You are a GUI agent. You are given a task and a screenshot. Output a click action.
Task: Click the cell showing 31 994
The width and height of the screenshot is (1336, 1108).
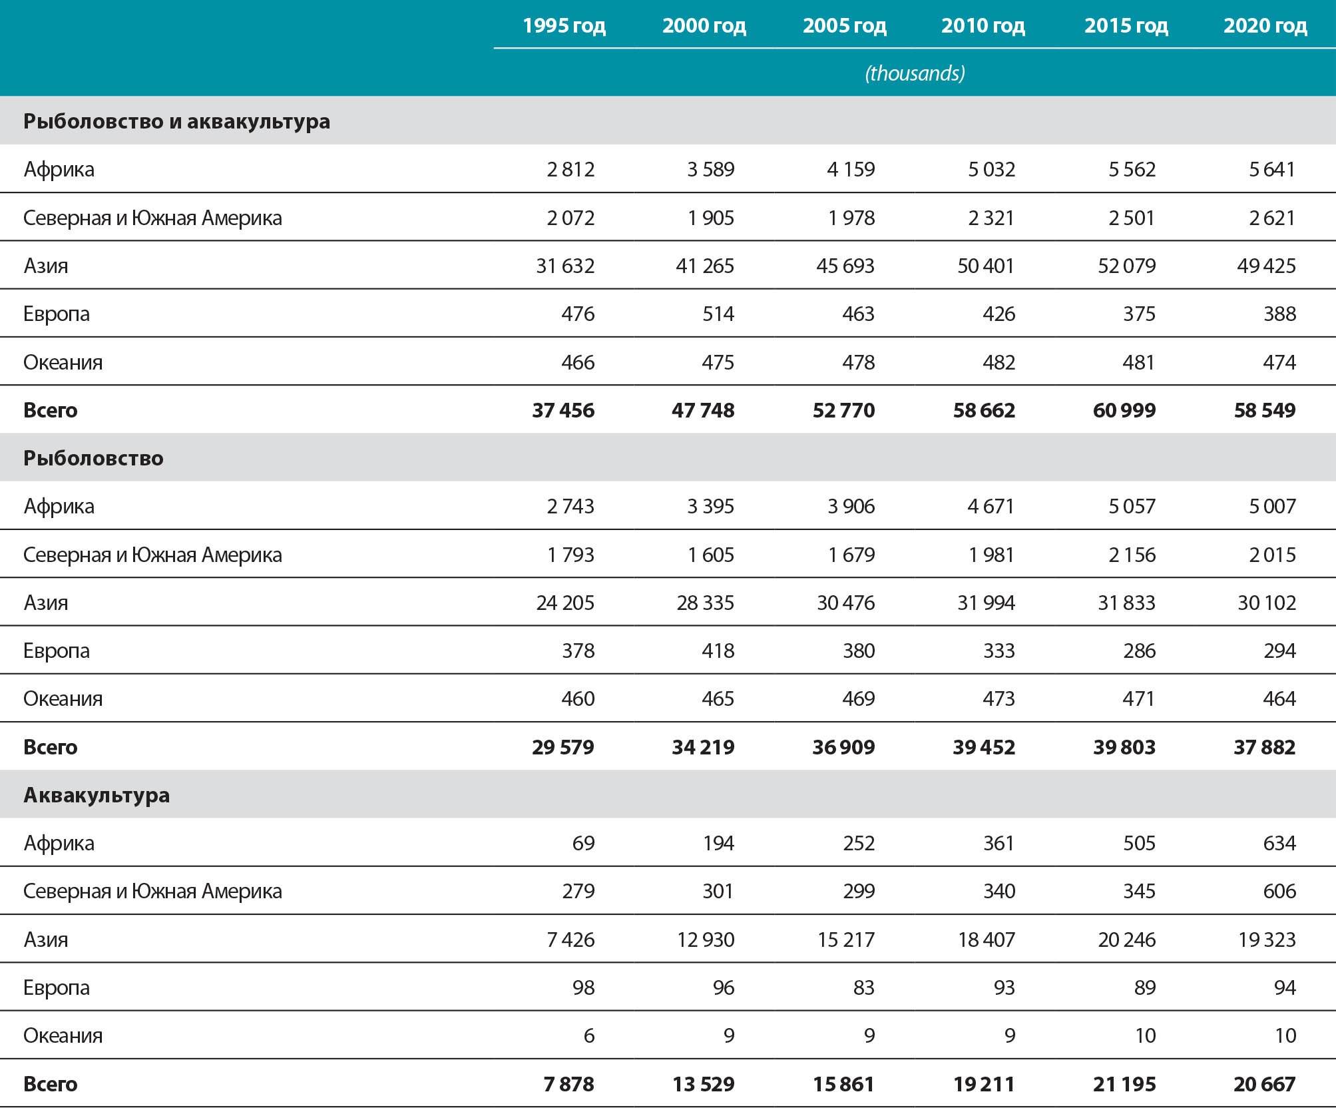[x=987, y=603]
